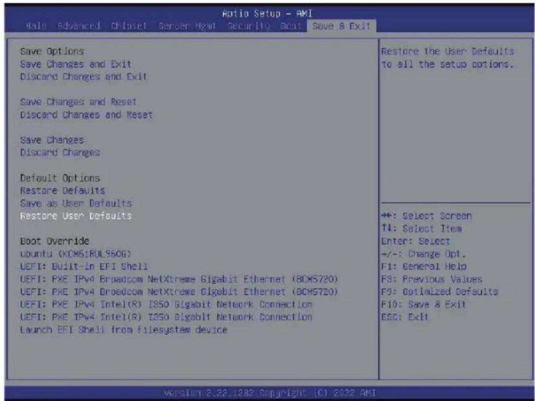Select the Save Changes option
Viewport: 535px width, 401px height.
click(52, 140)
